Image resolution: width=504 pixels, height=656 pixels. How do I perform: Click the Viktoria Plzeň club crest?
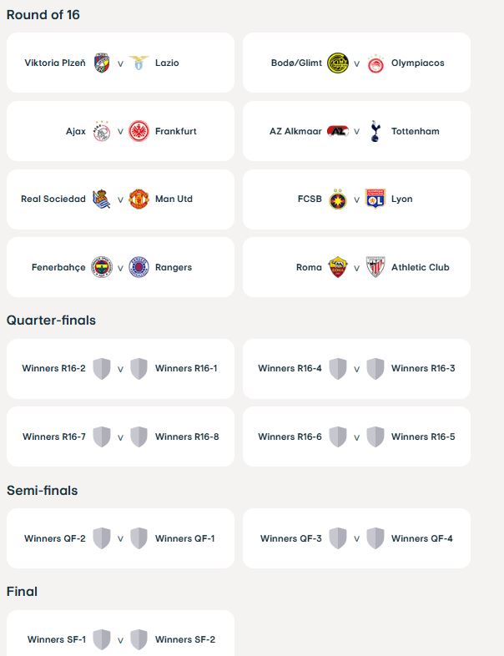coord(102,63)
